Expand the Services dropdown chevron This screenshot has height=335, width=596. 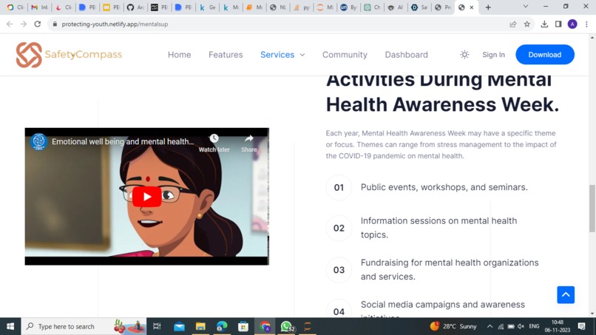[x=302, y=55]
